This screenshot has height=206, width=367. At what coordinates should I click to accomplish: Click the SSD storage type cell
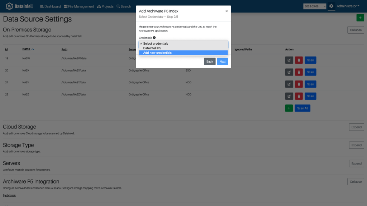188,70
